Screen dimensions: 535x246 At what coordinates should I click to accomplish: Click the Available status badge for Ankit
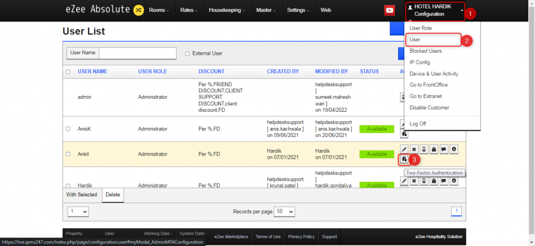tap(377, 154)
